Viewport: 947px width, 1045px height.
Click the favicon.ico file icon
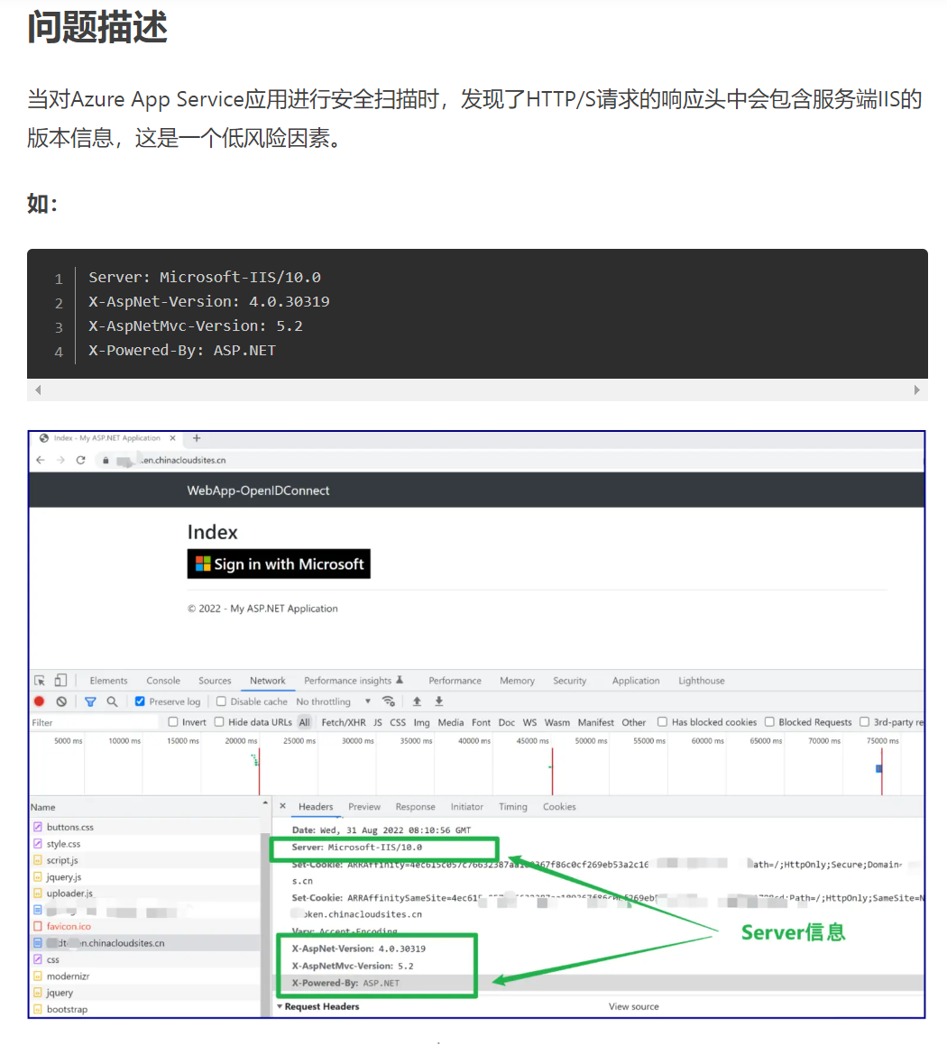click(38, 926)
